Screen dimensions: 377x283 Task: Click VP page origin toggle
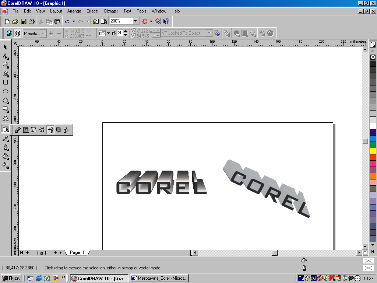click(217, 33)
